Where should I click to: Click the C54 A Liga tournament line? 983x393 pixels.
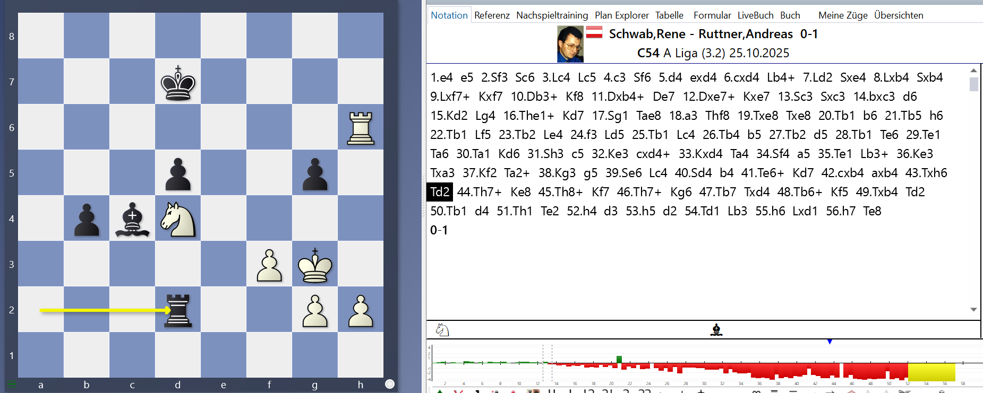pos(713,53)
